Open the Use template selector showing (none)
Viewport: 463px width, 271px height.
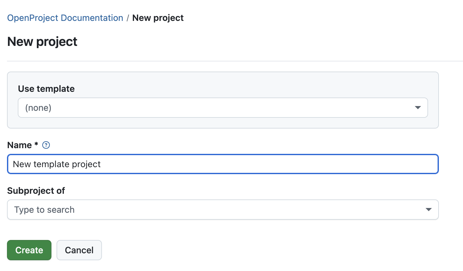pos(222,108)
